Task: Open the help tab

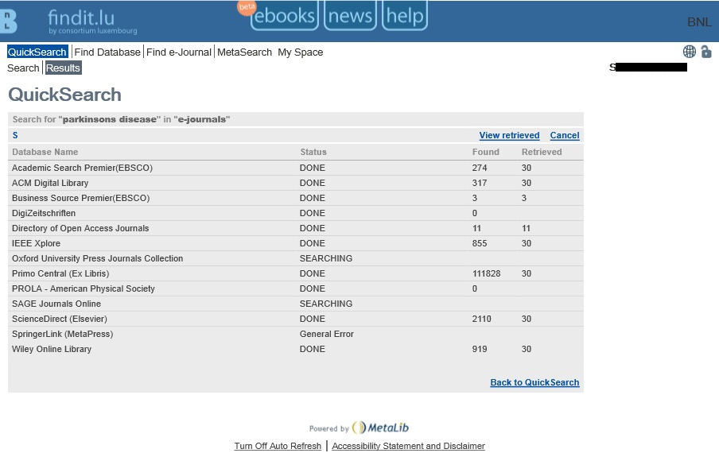Action: tap(405, 16)
